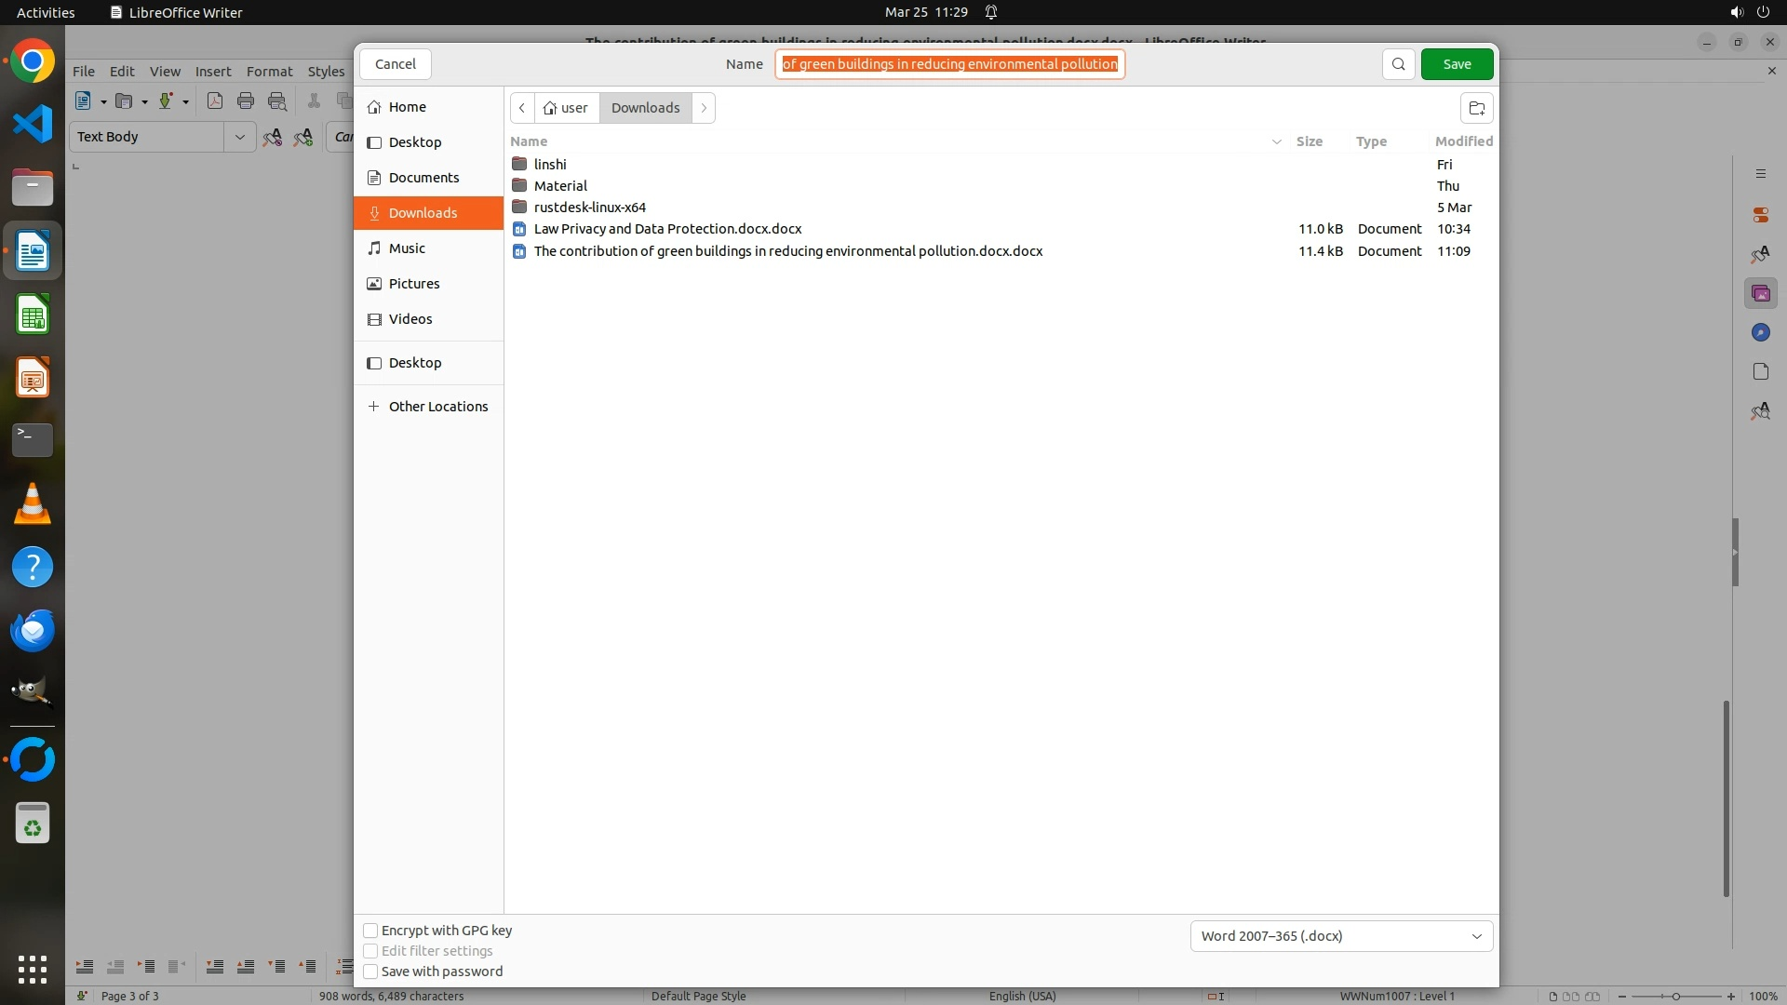Expand the Text Body paragraph style dropdown
This screenshot has height=1005, width=1787.
tap(239, 137)
